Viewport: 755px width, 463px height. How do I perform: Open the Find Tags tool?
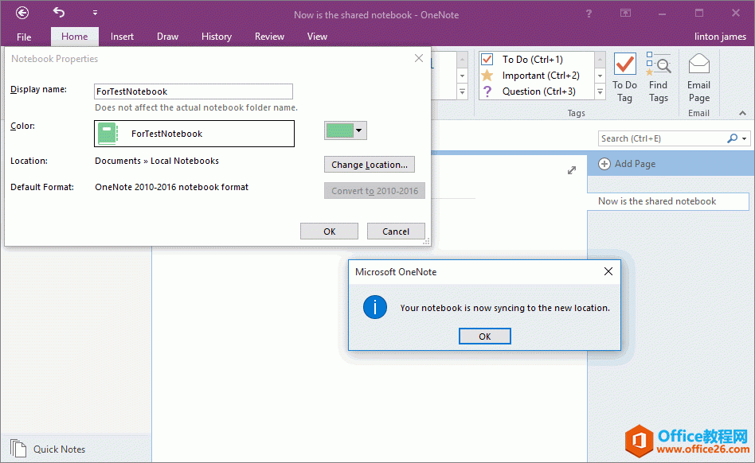point(658,78)
